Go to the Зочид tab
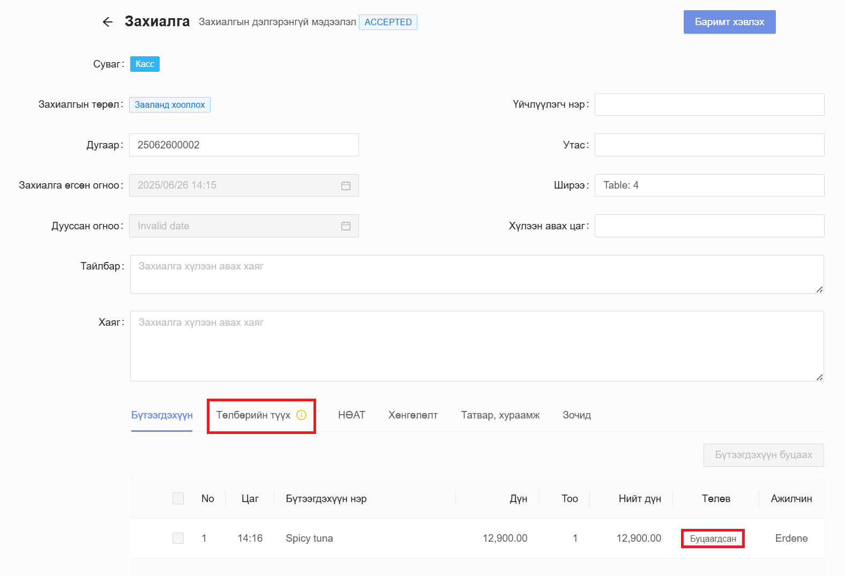Viewport: 845px width, 576px height. pyautogui.click(x=577, y=415)
